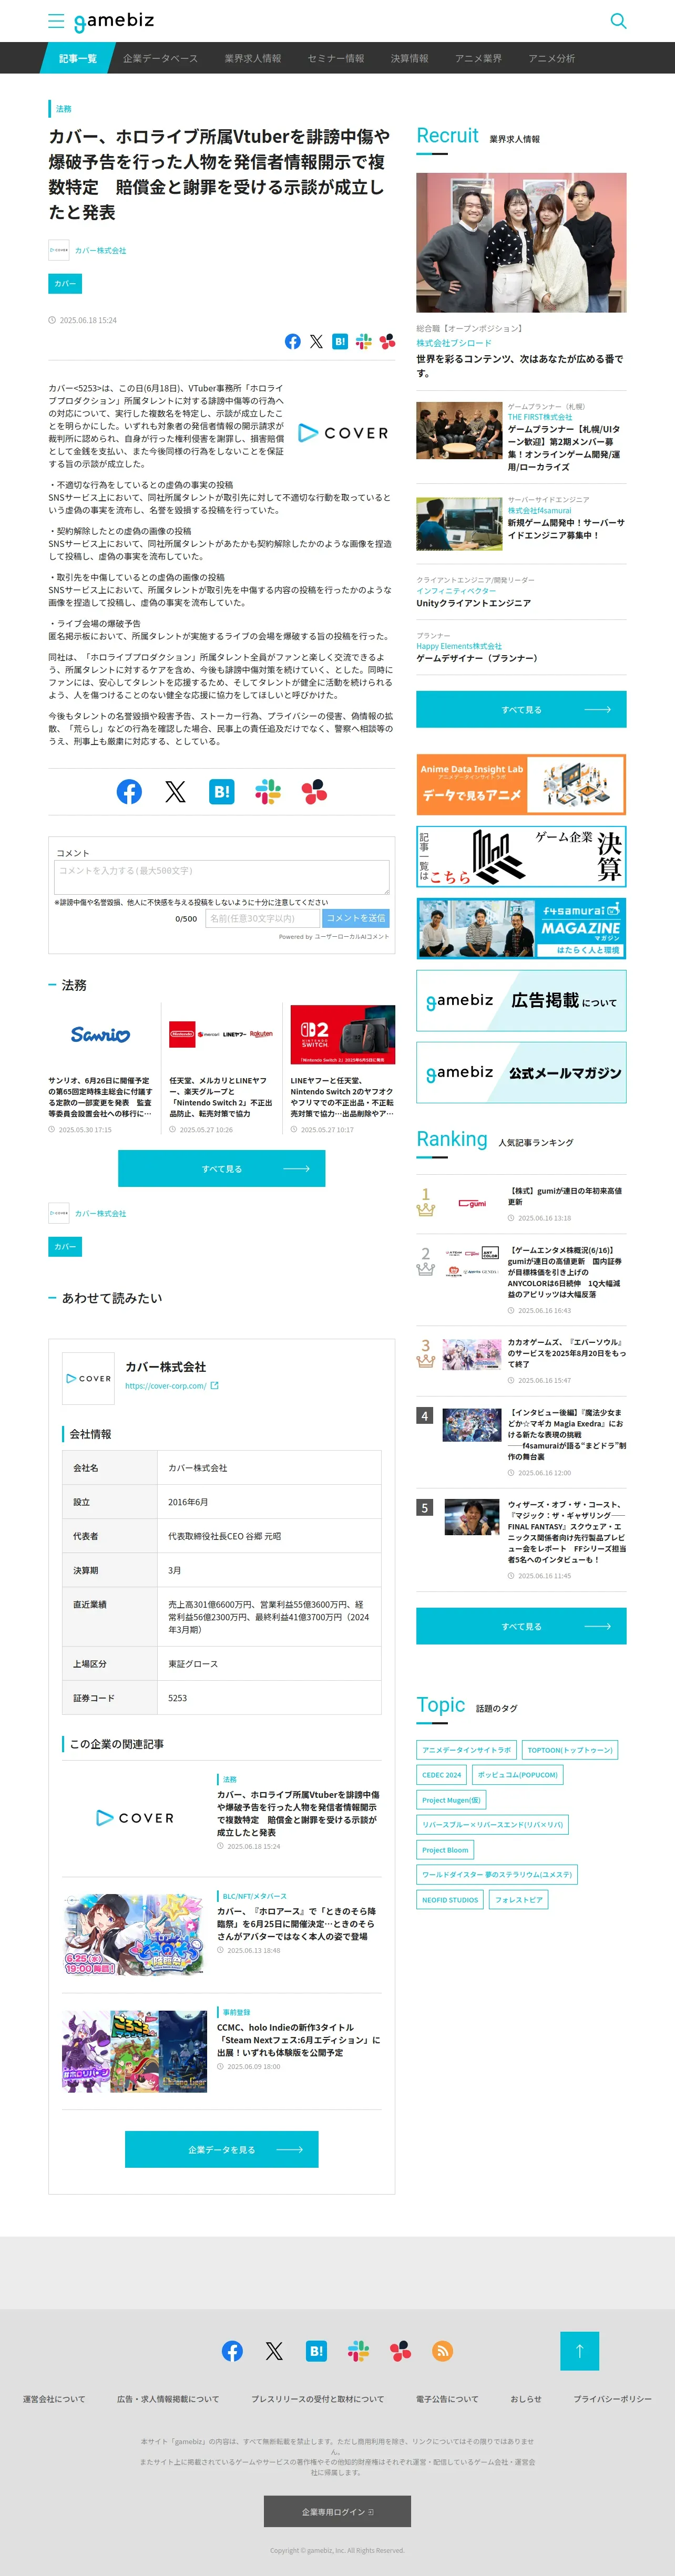Image resolution: width=675 pixels, height=2576 pixels.
Task: Open Nintendo Switch 2 red thumbnail article
Action: [343, 1035]
